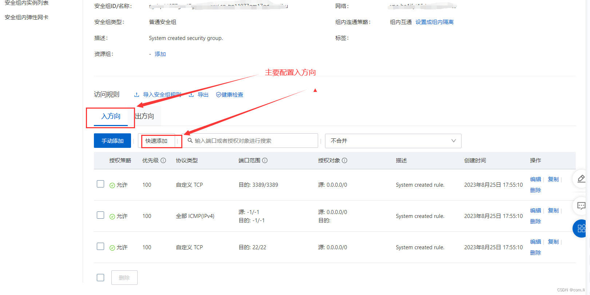Screen dimensions: 590x295
Task: Click '目的: 3389/3389' port cell
Action: (x=258, y=185)
